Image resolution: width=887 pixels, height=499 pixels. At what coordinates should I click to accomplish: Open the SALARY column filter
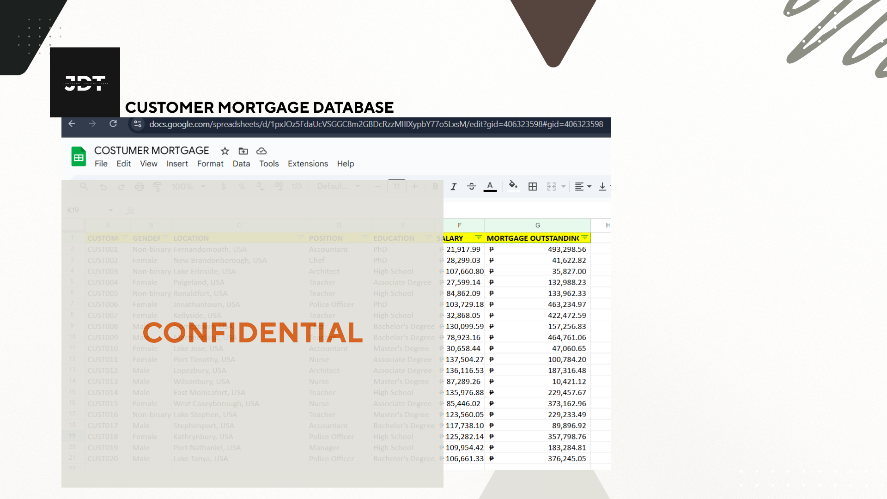coord(478,237)
